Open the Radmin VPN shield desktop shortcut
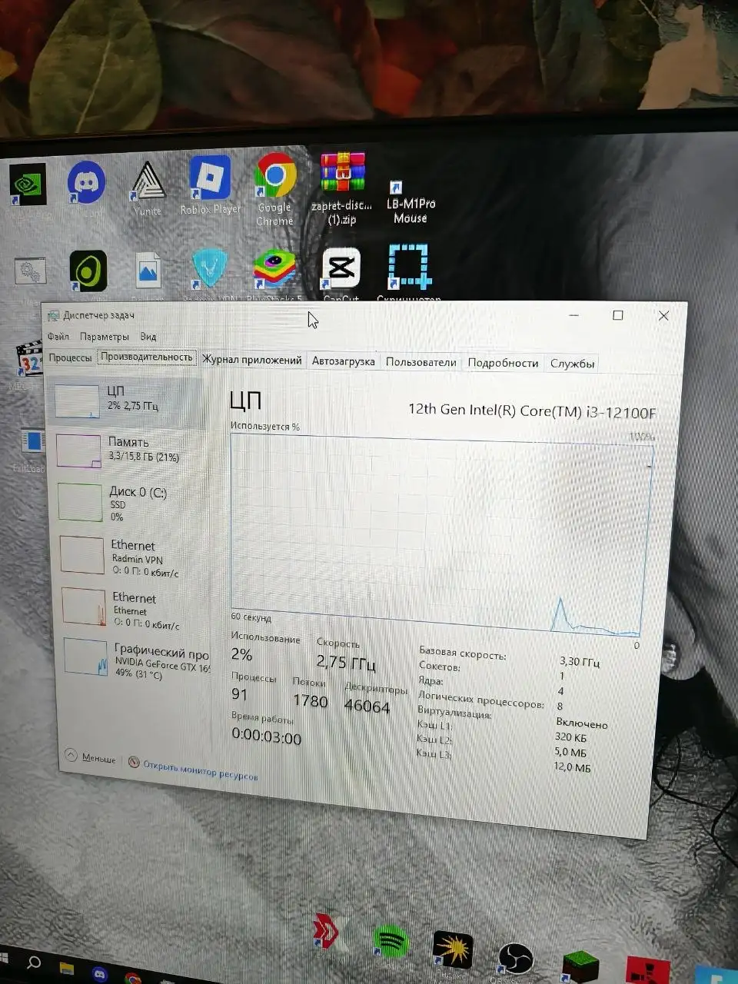 coord(209,270)
